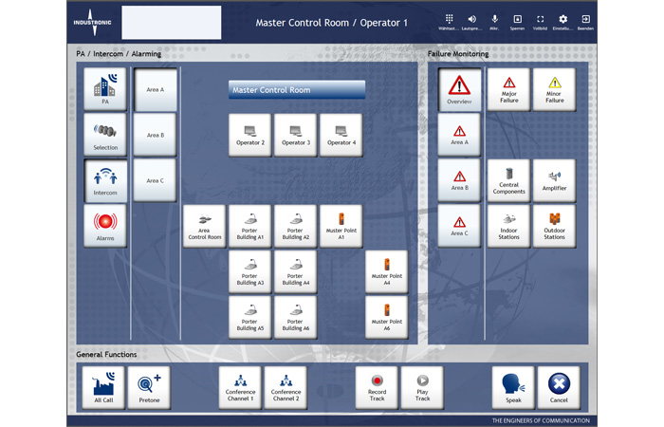
Task: Call Operator 3 station
Action: [x=295, y=135]
